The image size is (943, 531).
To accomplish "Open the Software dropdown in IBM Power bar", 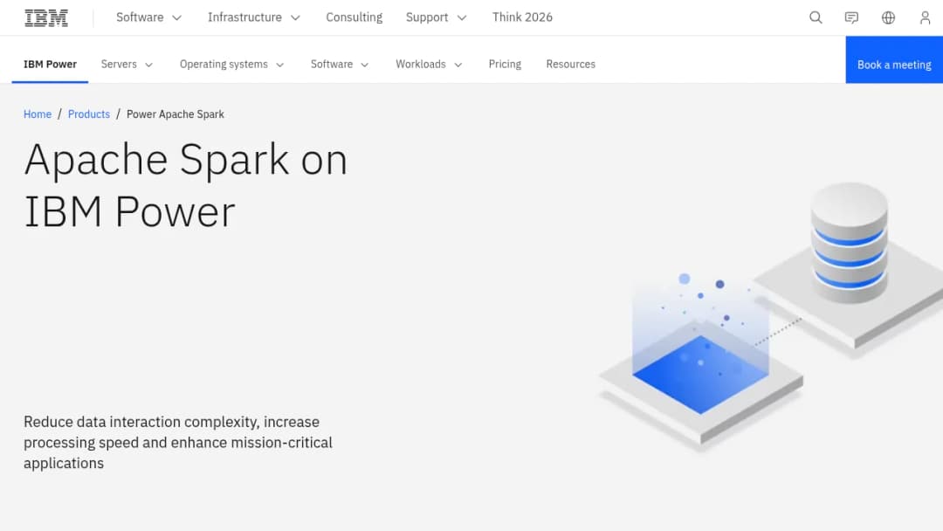I will [x=339, y=64].
